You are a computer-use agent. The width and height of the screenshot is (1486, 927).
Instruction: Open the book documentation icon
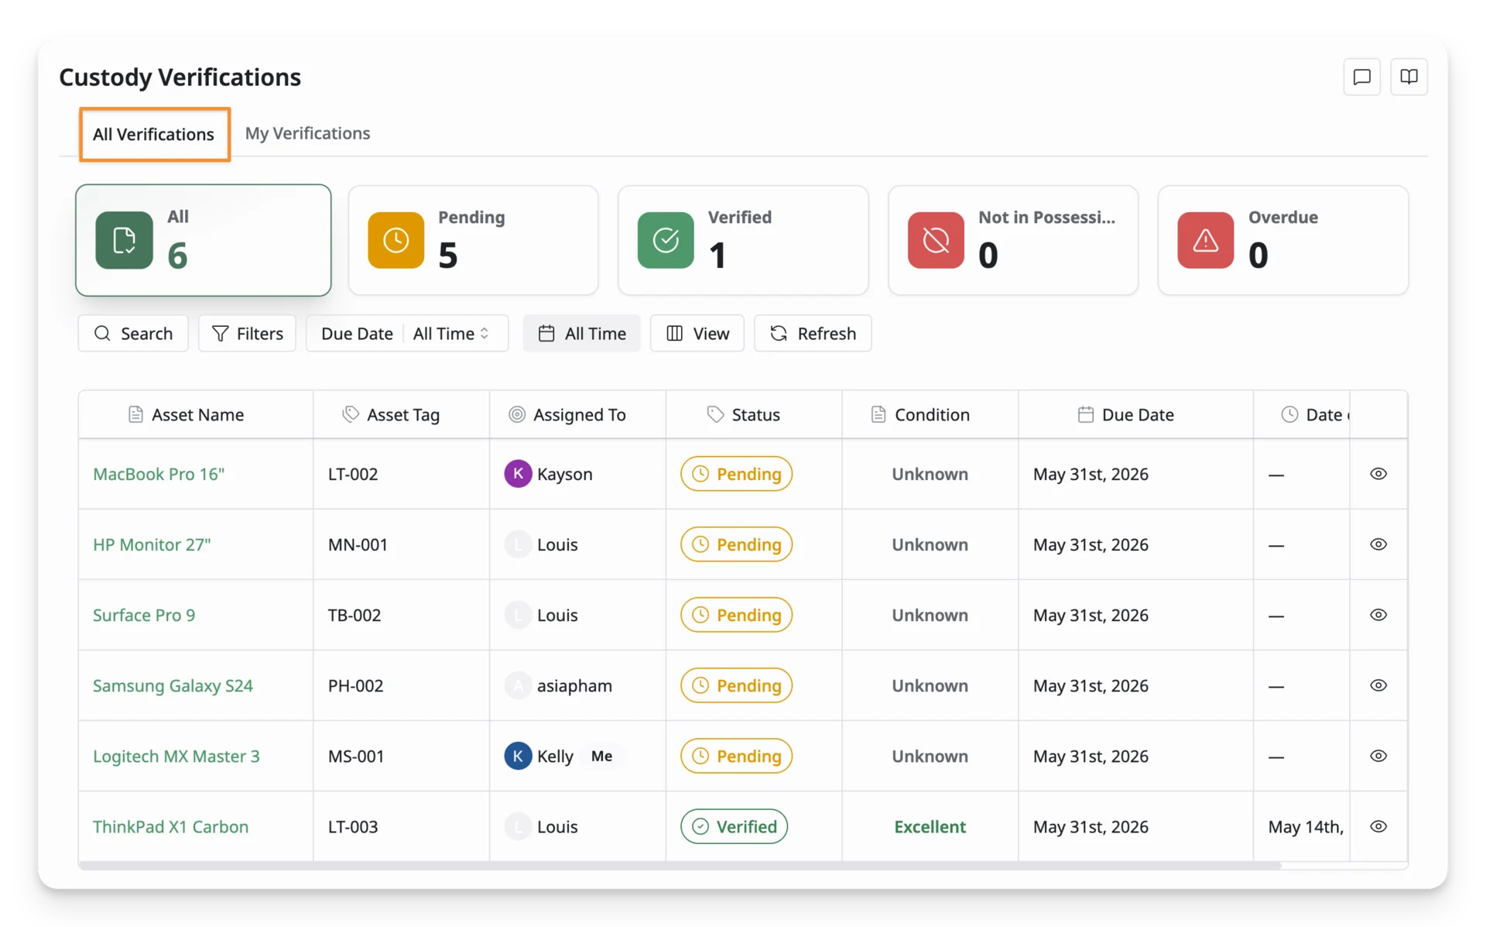click(1409, 77)
